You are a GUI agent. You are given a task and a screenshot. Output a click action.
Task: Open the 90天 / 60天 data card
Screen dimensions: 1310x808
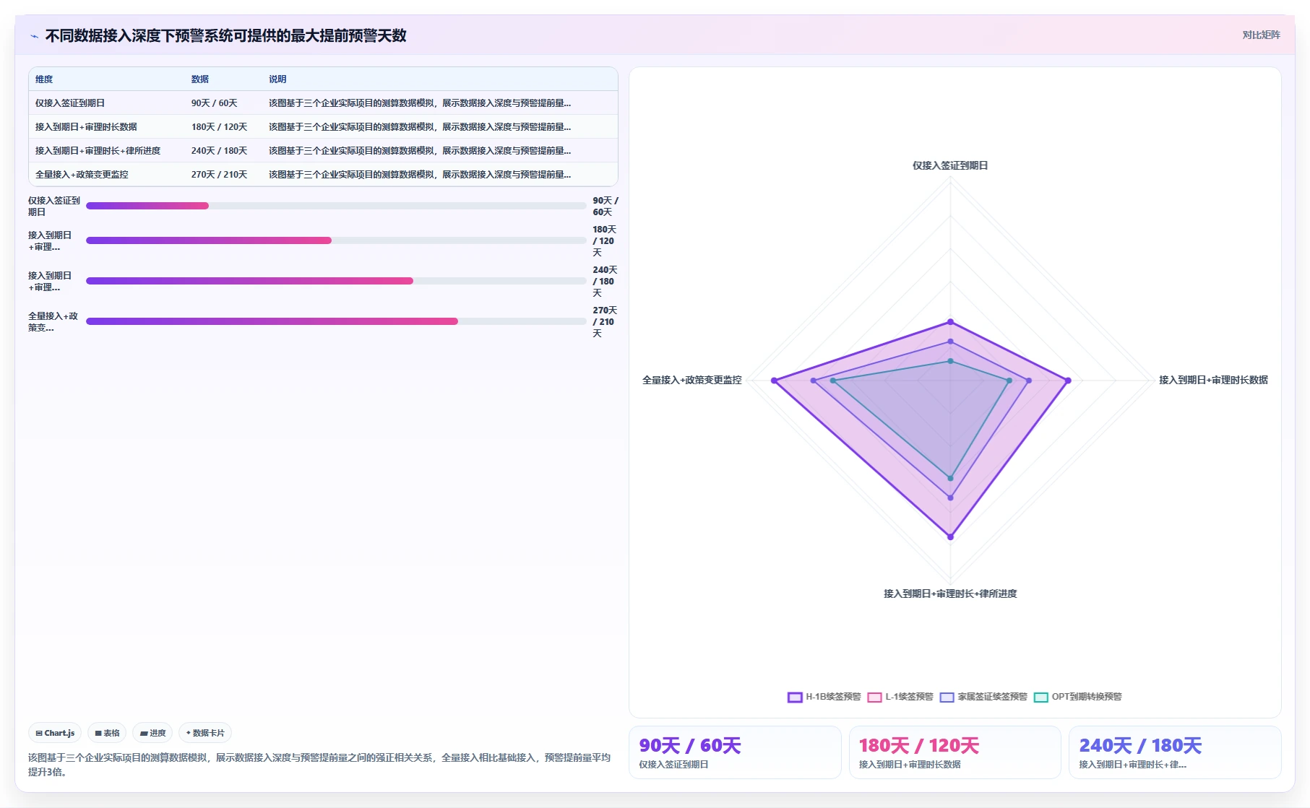point(735,752)
